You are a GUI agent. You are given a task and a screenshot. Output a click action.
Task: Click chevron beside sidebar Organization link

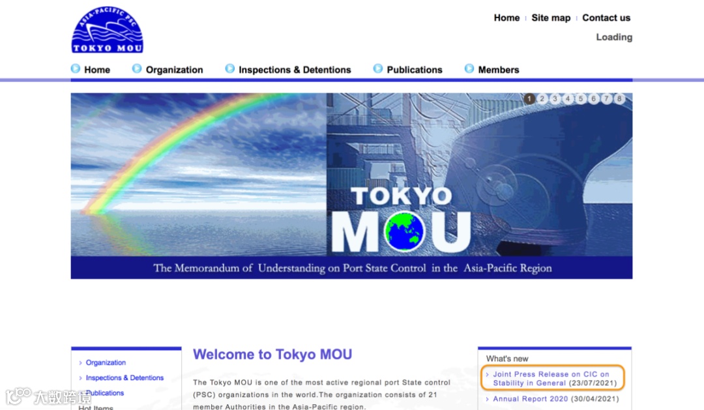coord(80,363)
